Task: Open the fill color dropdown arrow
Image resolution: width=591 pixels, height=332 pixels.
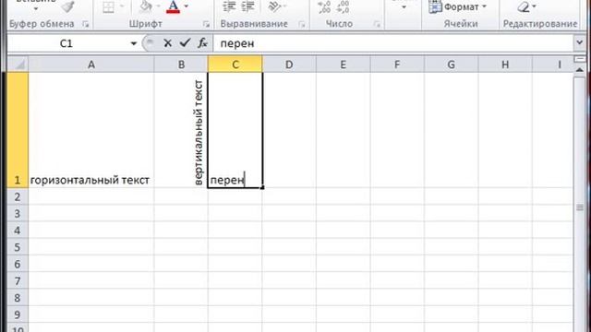Action: click(158, 6)
